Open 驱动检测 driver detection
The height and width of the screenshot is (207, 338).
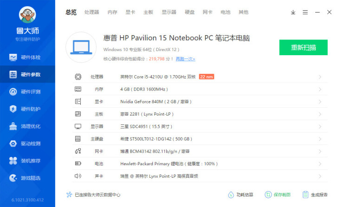point(27,143)
